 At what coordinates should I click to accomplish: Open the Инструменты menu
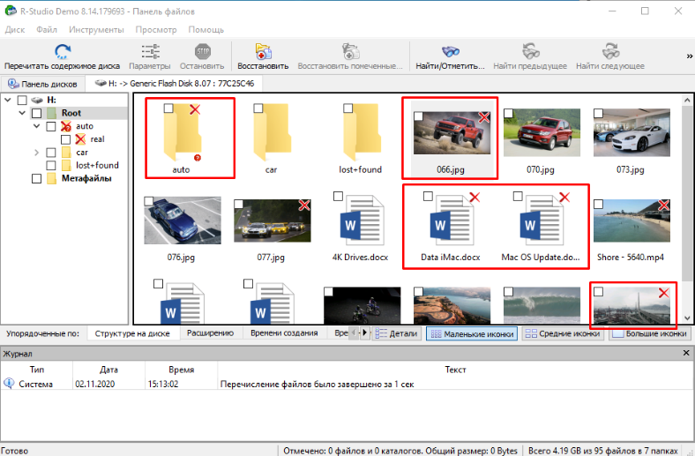coord(96,29)
